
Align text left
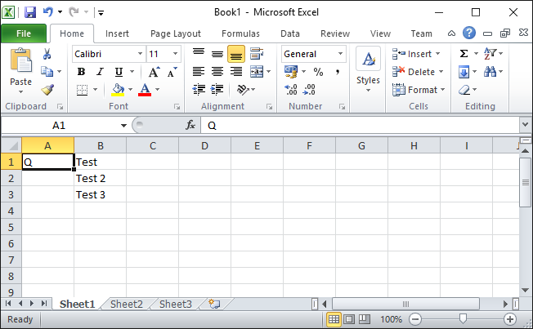tap(199, 72)
